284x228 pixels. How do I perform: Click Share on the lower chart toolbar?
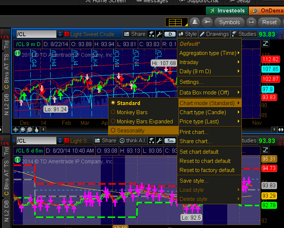[x=106, y=141]
